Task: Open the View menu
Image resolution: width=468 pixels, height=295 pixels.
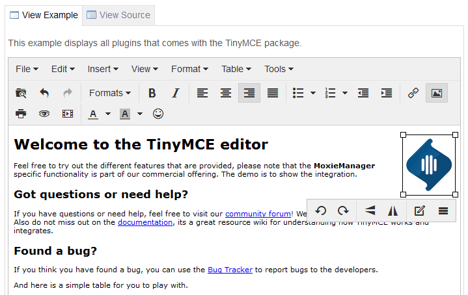Action: coord(145,69)
